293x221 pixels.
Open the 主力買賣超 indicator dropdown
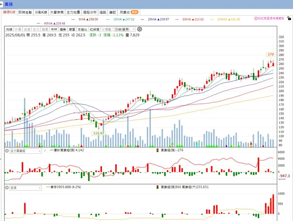coord(26,151)
